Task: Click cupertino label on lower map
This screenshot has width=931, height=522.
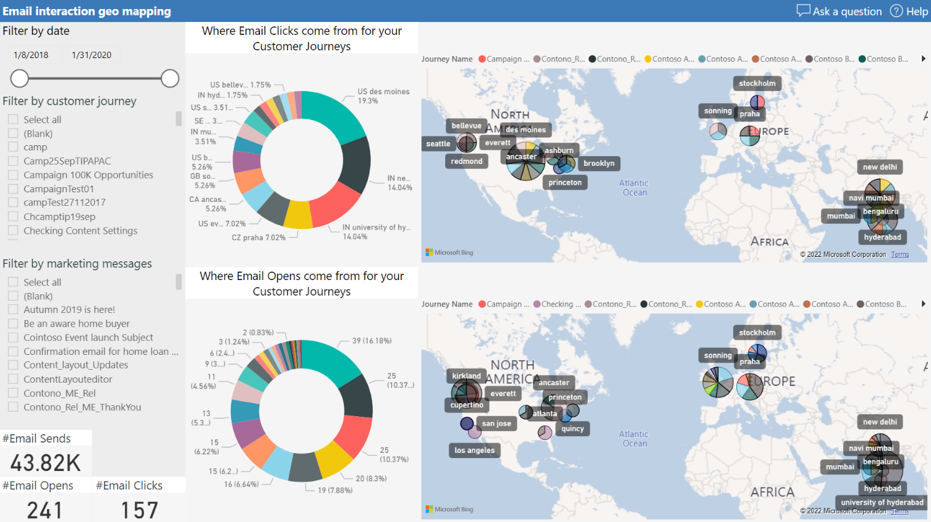Action: 467,405
